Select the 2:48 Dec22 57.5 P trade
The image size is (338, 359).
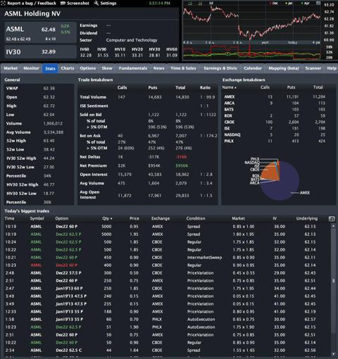tap(166, 273)
